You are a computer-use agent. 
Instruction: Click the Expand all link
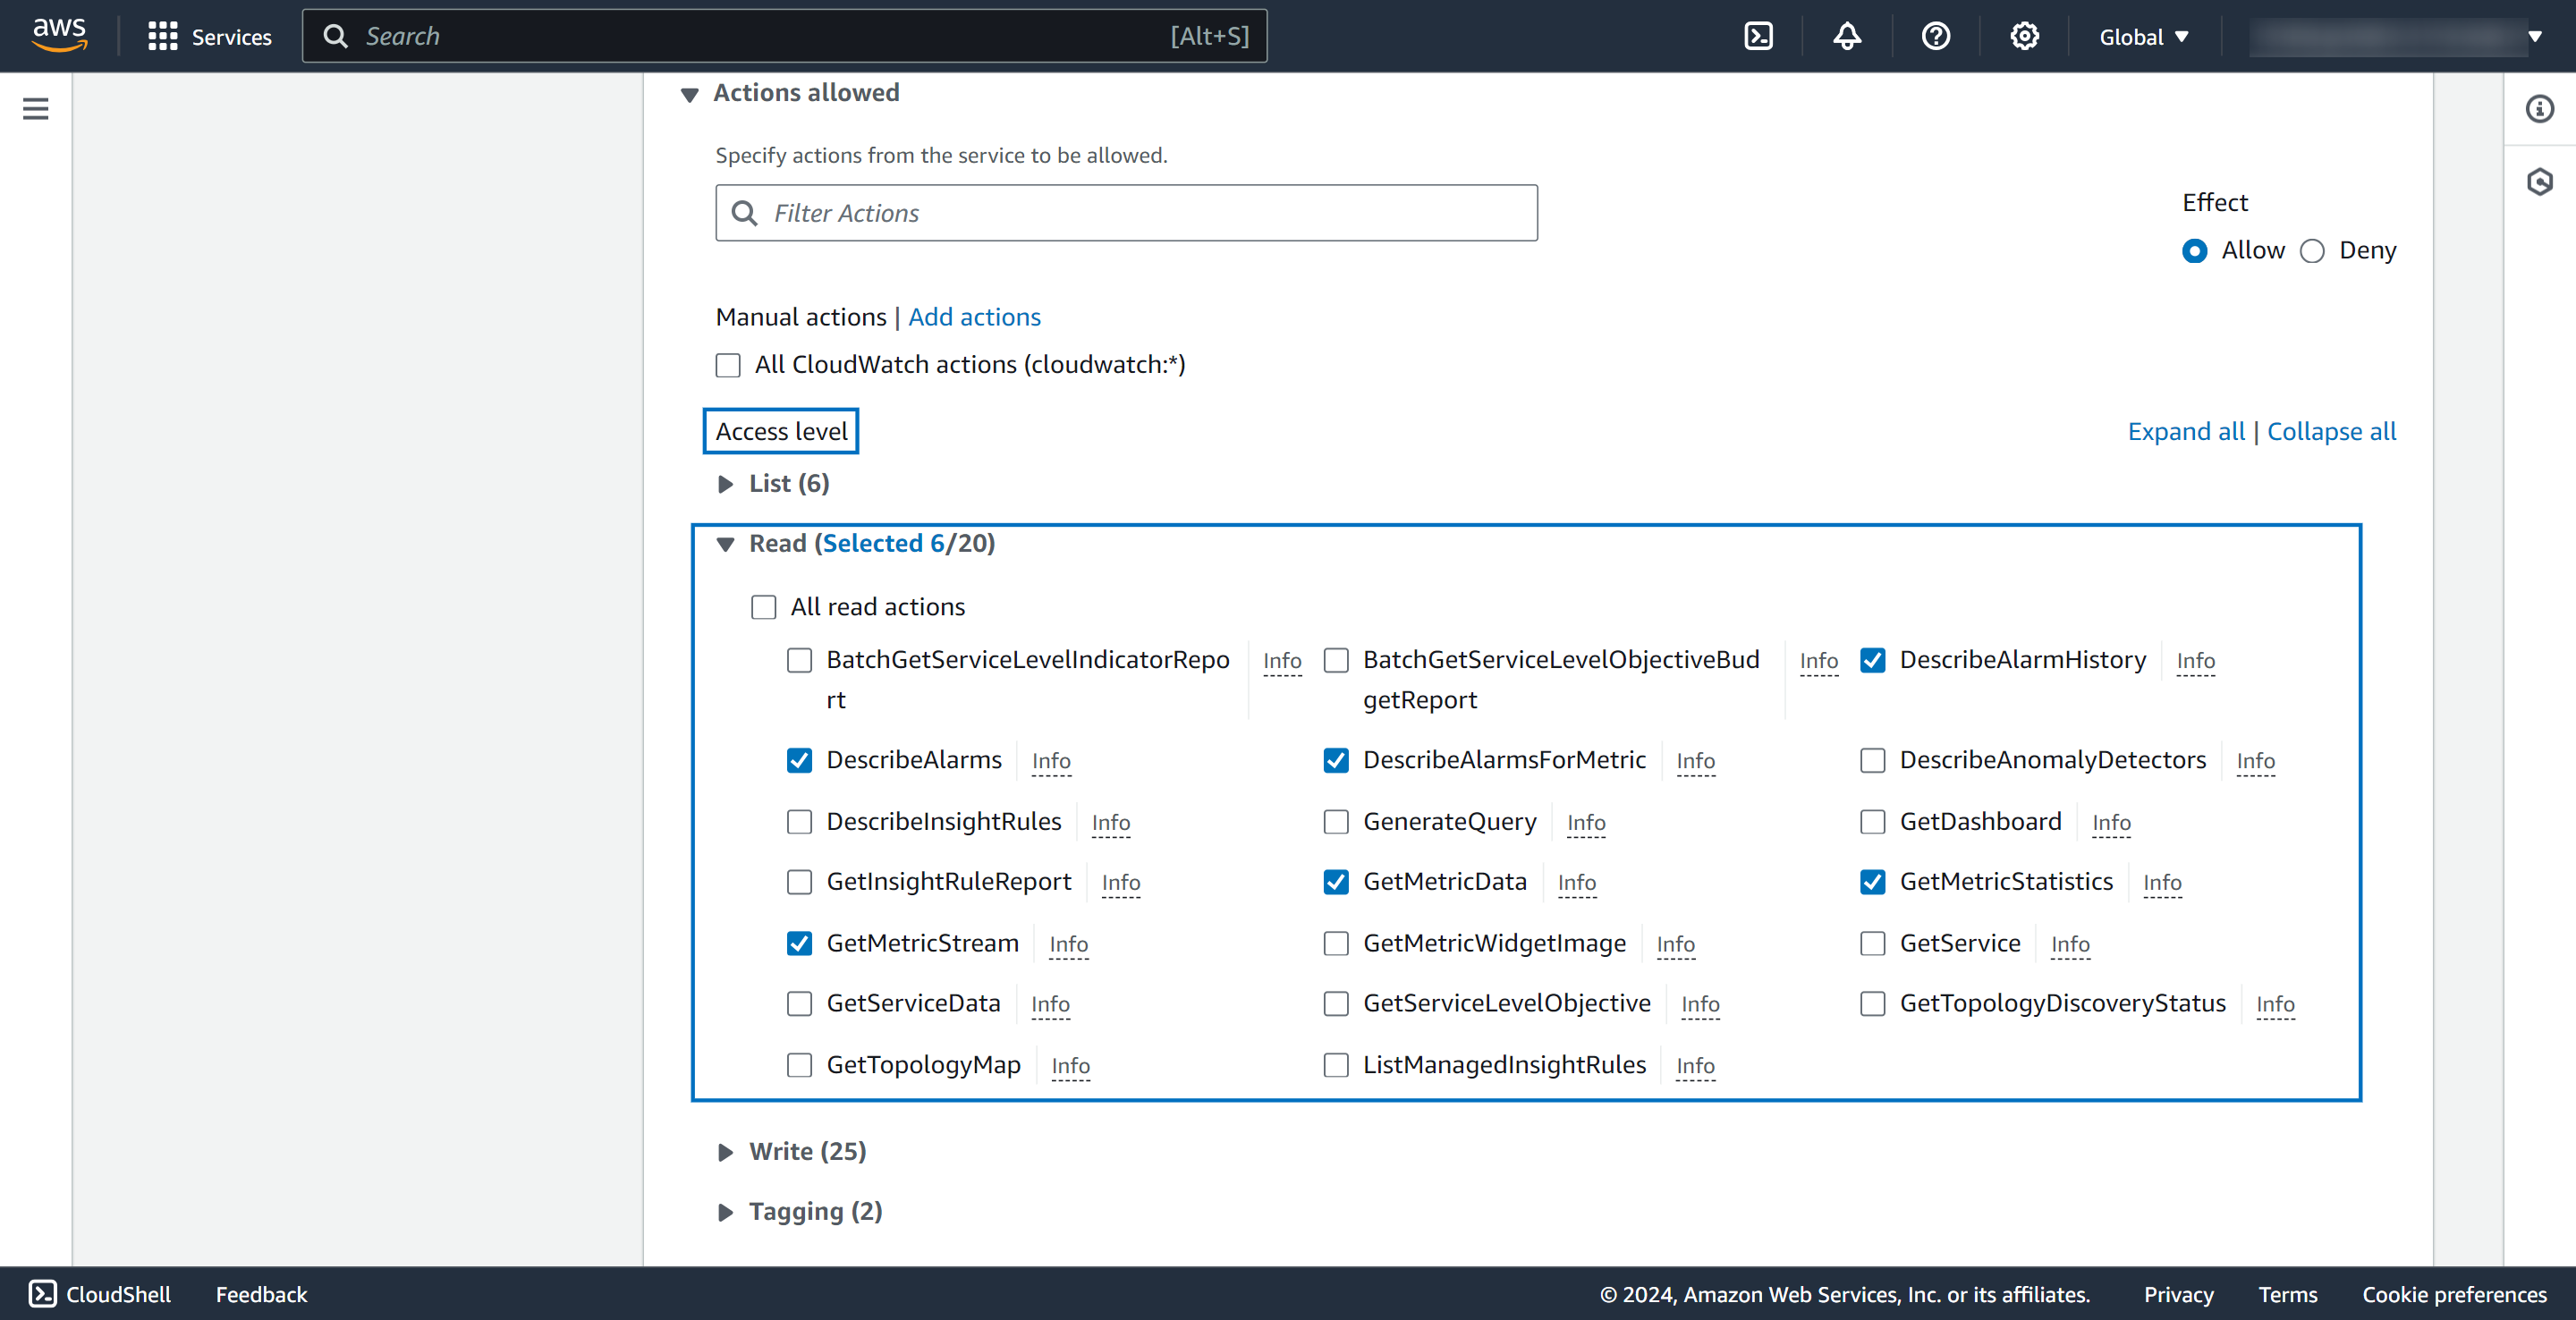tap(2185, 432)
